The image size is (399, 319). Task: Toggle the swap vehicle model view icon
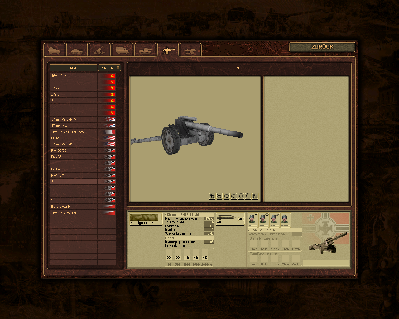pyautogui.click(x=255, y=196)
